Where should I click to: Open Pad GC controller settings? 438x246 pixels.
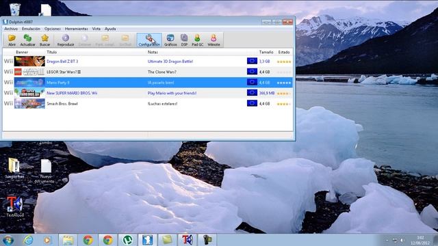197,40
